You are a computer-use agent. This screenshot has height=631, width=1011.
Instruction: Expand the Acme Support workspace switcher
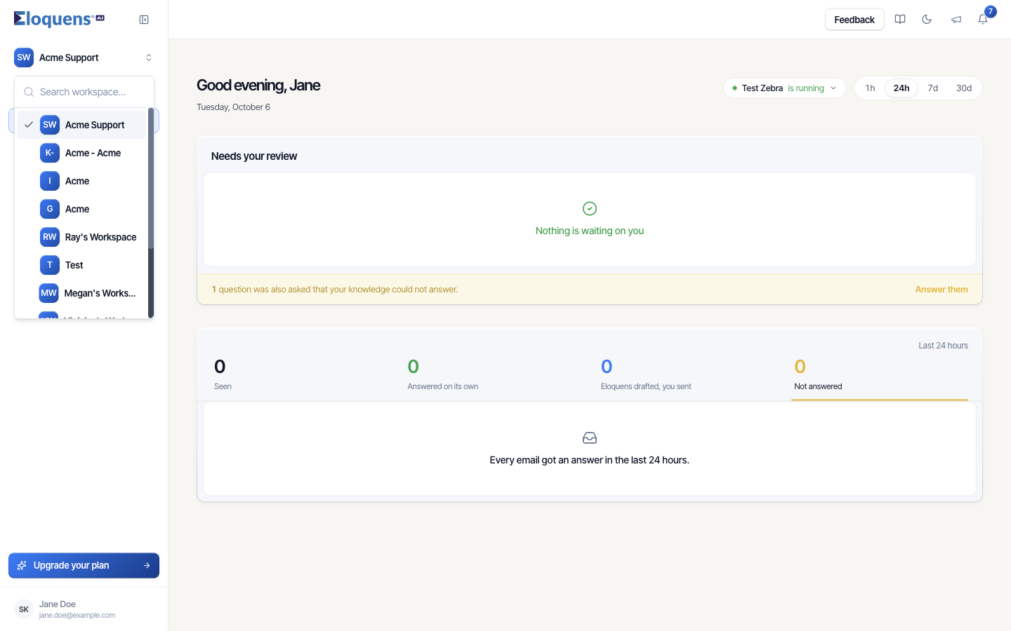point(84,57)
